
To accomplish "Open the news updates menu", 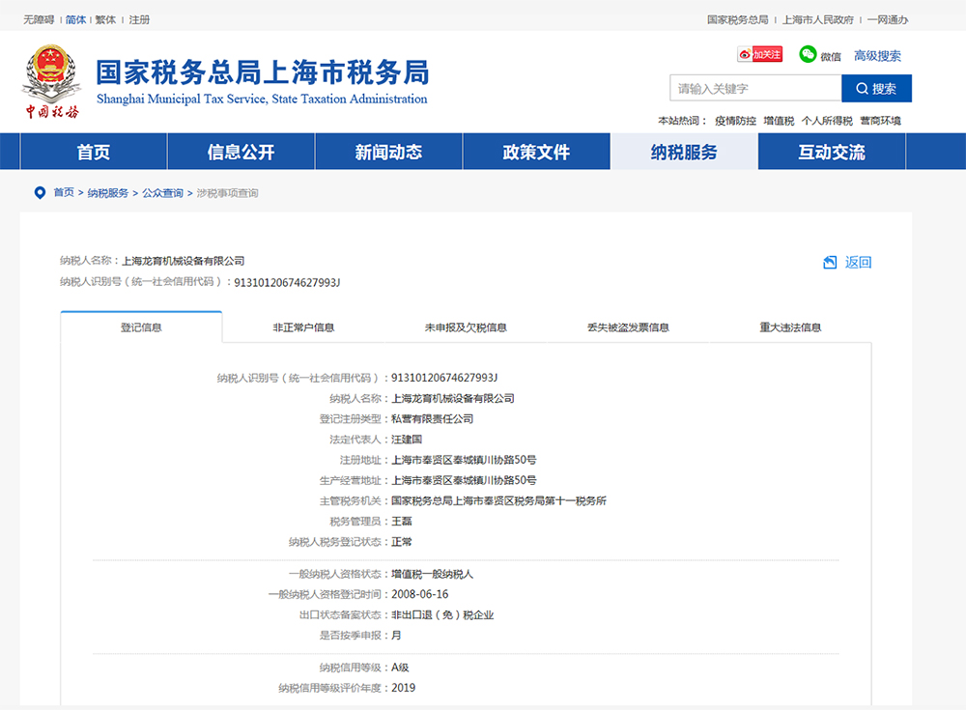I will 388,153.
